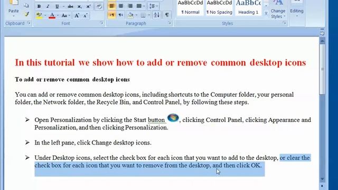
Task: Open the Line Spacing dropdown
Action: click(154, 6)
